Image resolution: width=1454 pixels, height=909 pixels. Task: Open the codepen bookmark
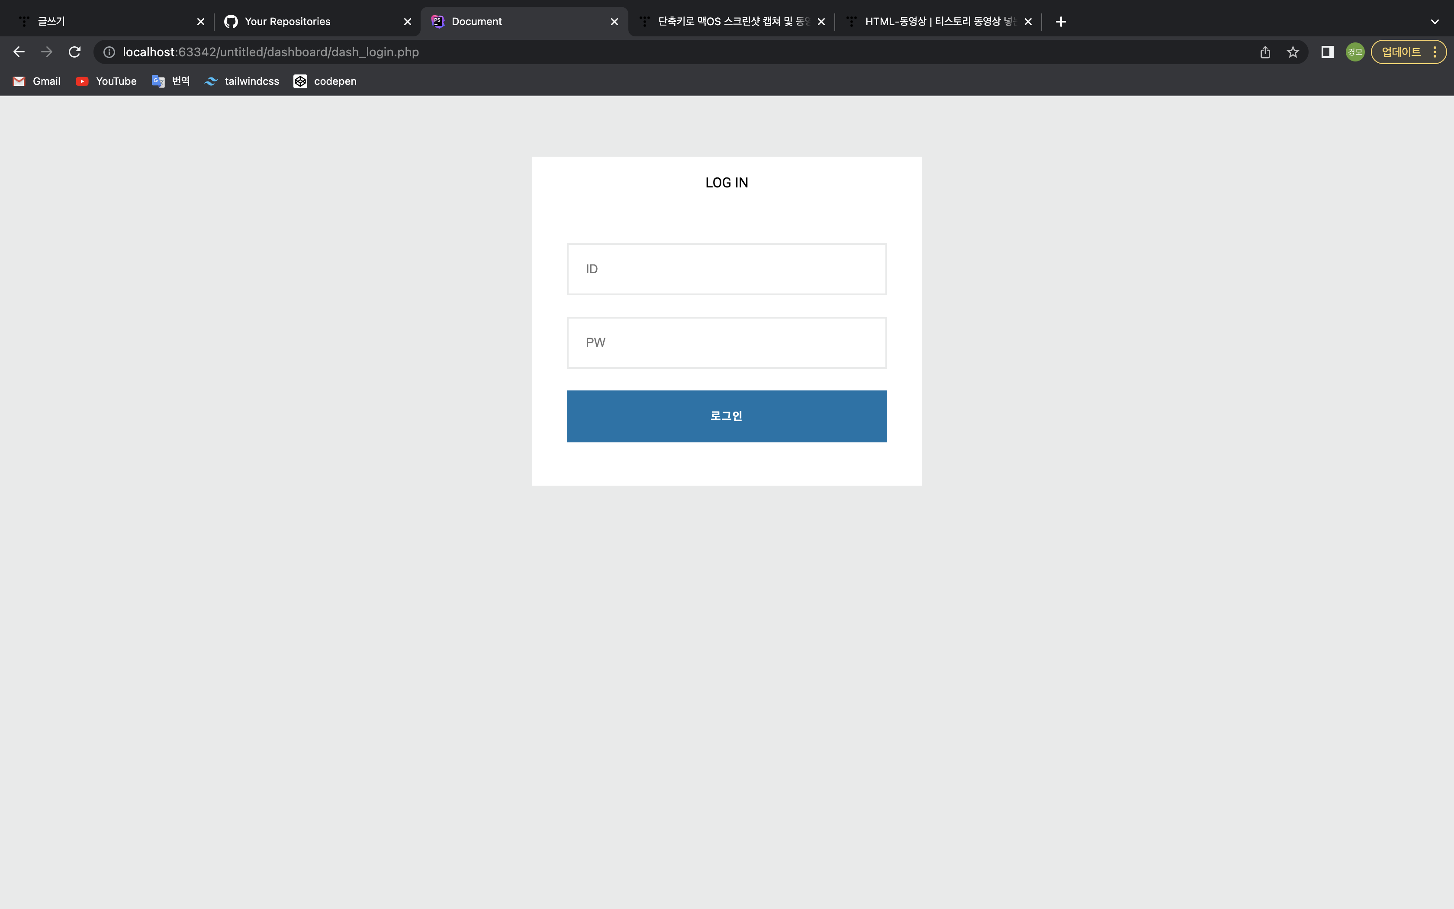325,81
